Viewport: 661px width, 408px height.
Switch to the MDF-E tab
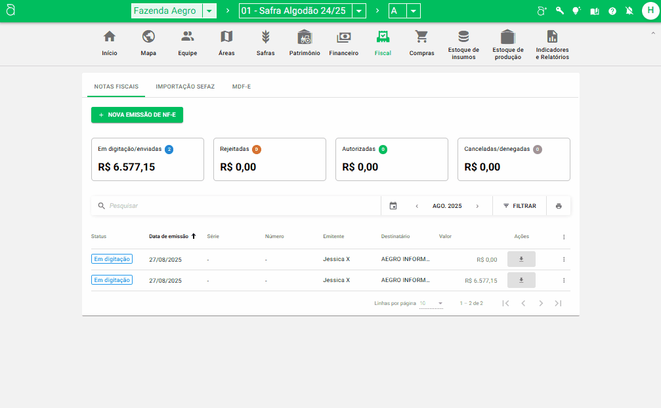pos(242,87)
